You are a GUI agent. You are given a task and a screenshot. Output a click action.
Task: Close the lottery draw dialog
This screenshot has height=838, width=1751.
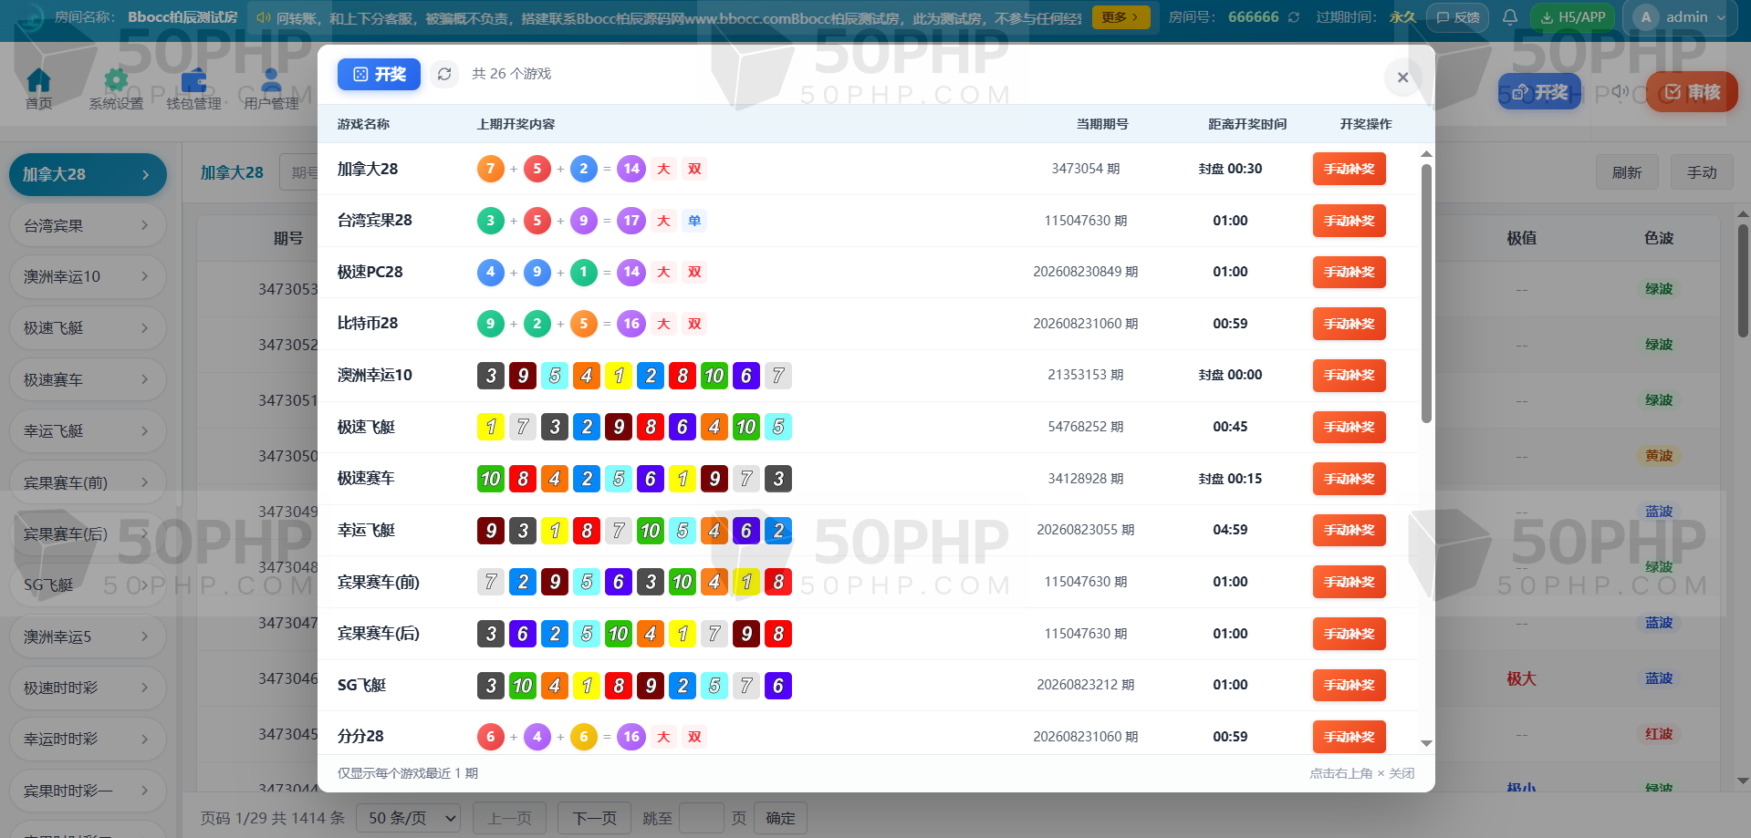click(1403, 78)
